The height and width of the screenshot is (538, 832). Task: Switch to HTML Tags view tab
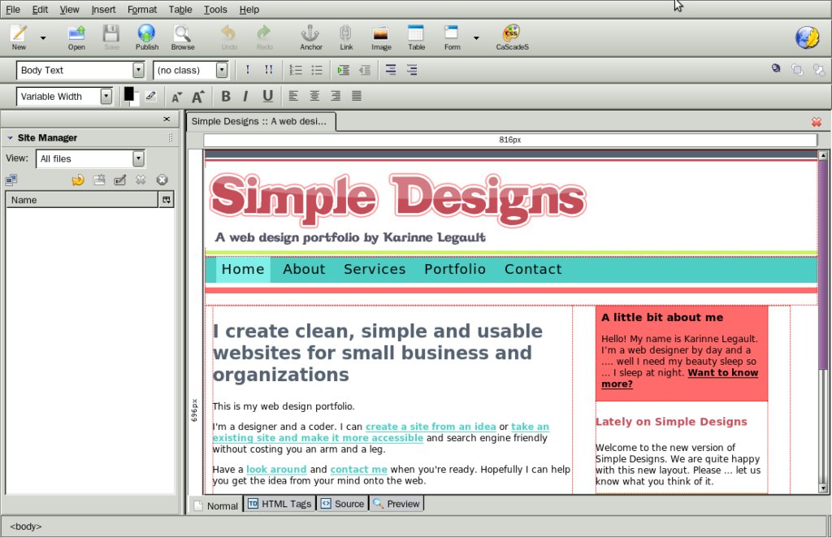[x=279, y=504]
